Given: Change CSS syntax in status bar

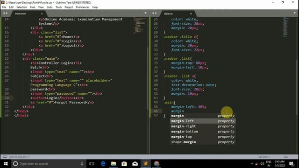Looking at the screenshot, I should coord(285,157).
